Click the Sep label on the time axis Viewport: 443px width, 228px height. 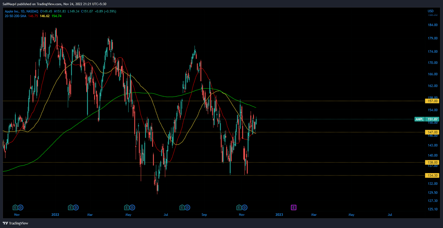[204, 215]
